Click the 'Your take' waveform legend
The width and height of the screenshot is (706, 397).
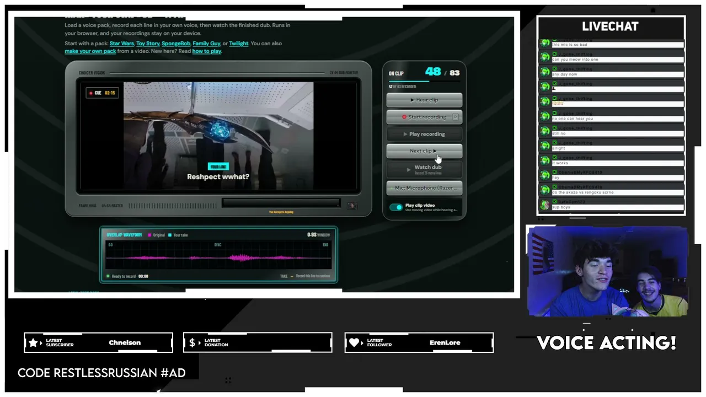click(178, 235)
